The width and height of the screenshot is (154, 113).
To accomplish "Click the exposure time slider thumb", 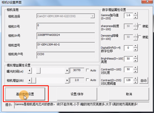I will [x=38, y=70].
